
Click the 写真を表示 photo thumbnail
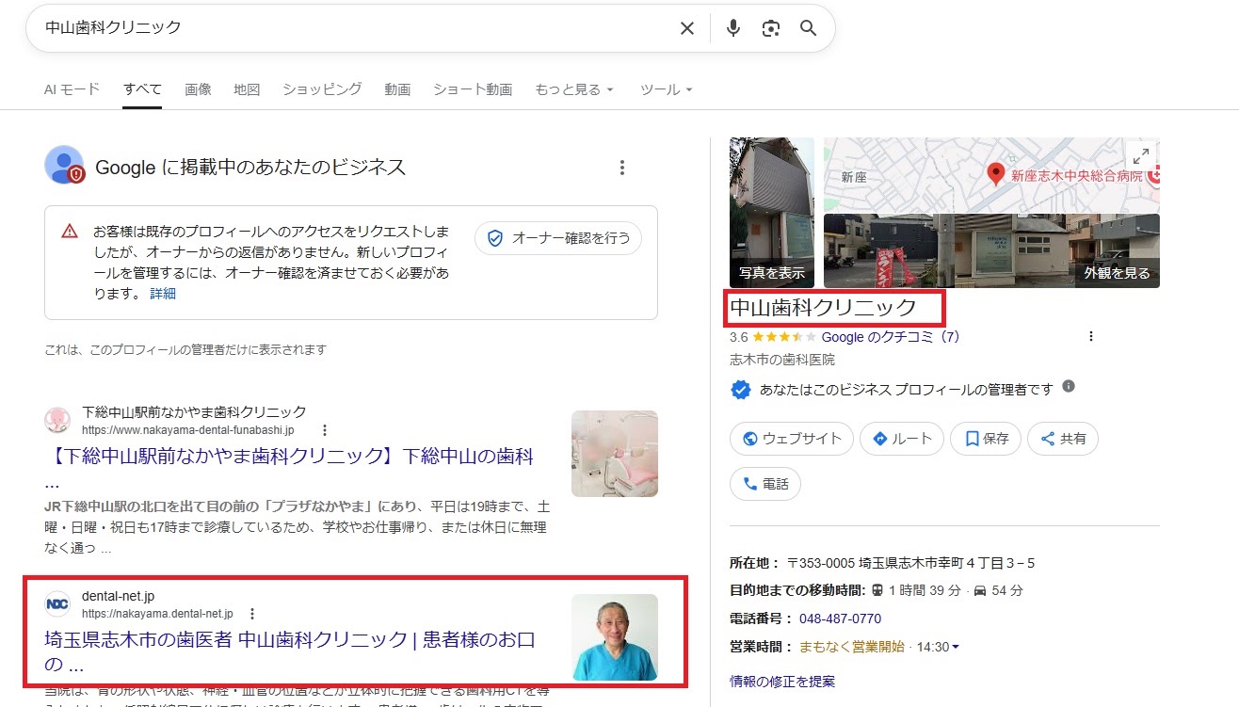(772, 213)
